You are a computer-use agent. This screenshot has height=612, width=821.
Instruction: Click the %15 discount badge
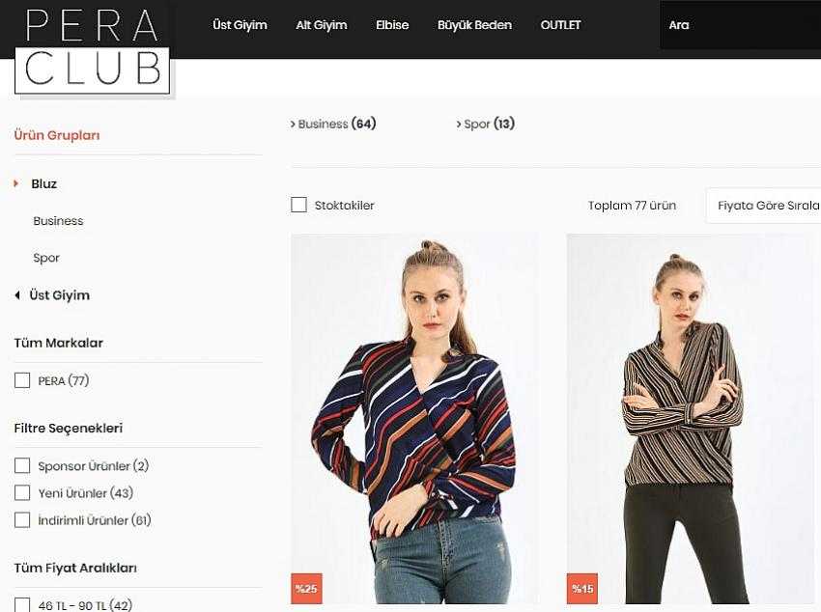coord(582,589)
